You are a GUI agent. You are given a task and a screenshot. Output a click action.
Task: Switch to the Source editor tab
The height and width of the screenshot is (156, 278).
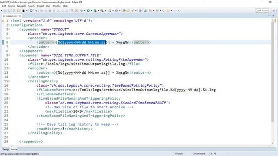click(13, 149)
